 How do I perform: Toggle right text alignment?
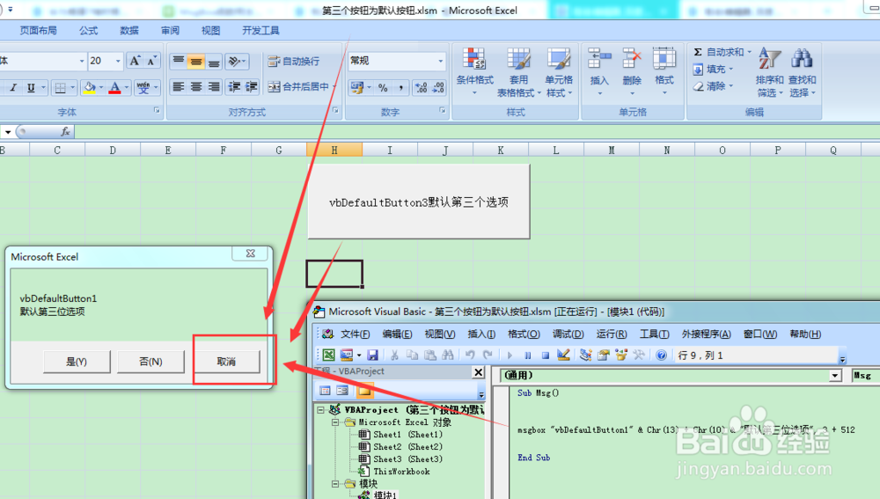[214, 86]
